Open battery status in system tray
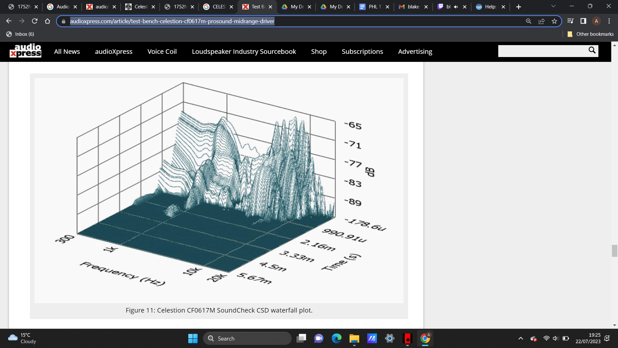 (566, 338)
